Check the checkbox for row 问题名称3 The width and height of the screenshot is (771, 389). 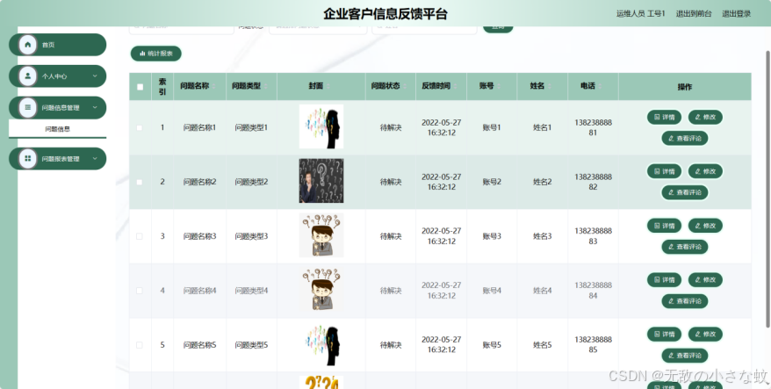pyautogui.click(x=140, y=236)
